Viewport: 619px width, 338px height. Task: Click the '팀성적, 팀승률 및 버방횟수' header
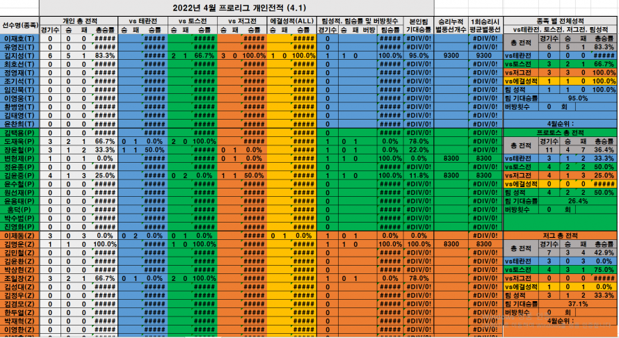pyautogui.click(x=360, y=21)
